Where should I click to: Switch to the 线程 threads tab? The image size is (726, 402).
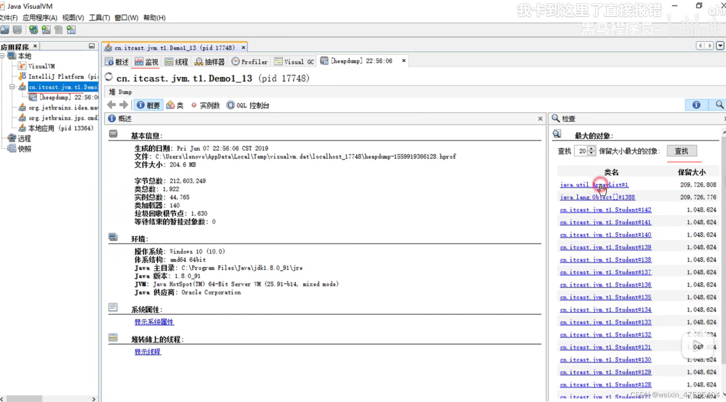(x=176, y=62)
